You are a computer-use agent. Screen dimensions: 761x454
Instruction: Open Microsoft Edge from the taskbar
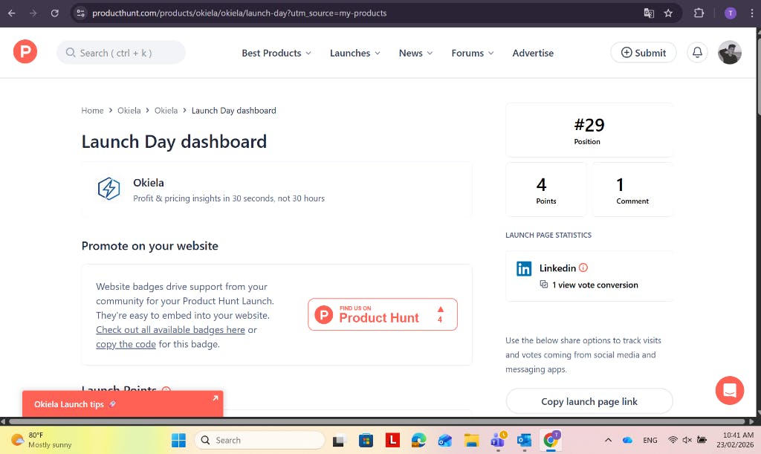coord(419,440)
